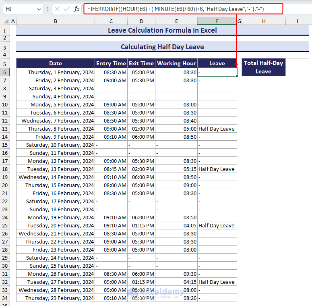This screenshot has height=306, width=312.
Task: Select cell 'Friday, 2 February, 2024'
Action: (x=56, y=81)
